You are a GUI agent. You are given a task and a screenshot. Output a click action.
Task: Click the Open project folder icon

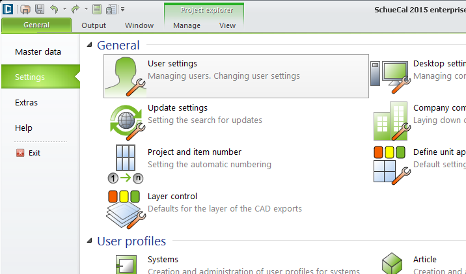[26, 9]
